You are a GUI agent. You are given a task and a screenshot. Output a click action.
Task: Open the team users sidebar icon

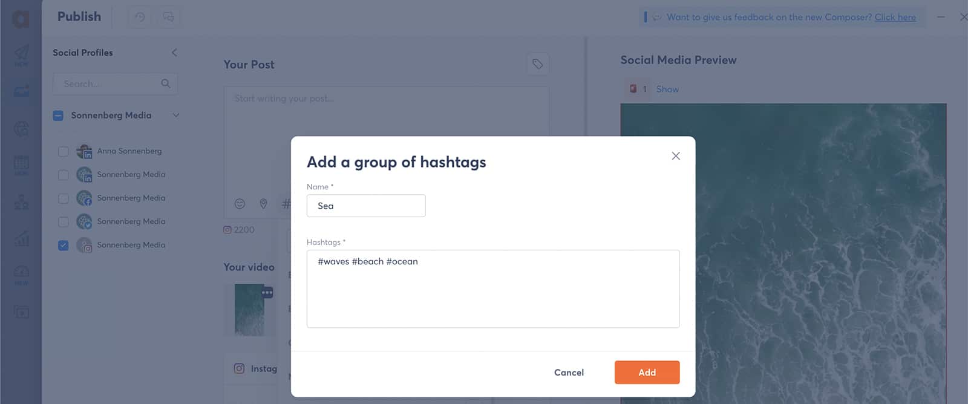coord(21,202)
